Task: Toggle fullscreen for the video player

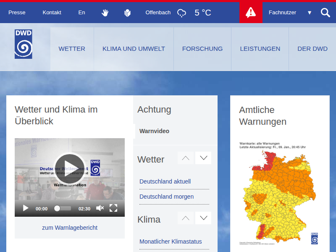Action: point(113,208)
